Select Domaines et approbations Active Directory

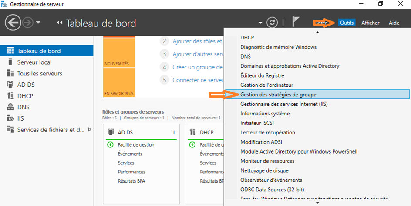click(x=317, y=66)
